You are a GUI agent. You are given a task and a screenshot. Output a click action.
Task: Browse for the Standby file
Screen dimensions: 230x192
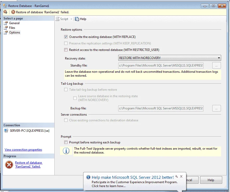216,65
